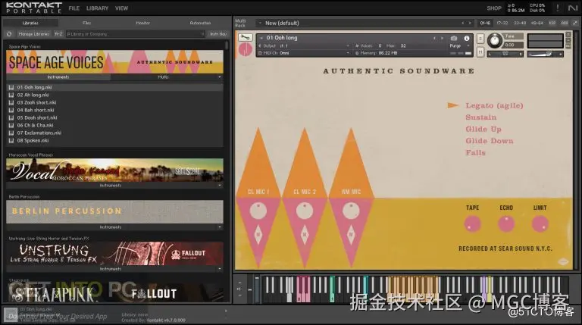Expand the Space Age Voices options arrow

tap(220, 77)
